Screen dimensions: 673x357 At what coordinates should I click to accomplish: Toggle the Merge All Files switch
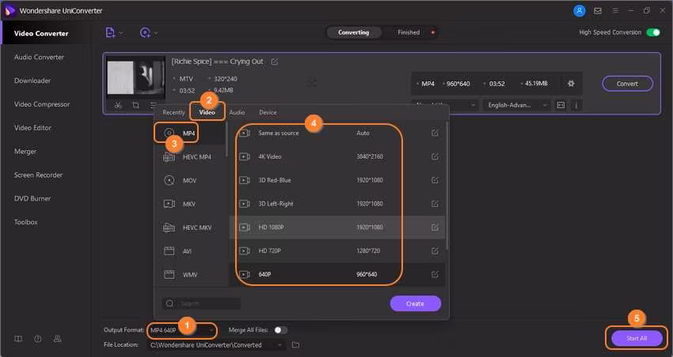click(280, 330)
